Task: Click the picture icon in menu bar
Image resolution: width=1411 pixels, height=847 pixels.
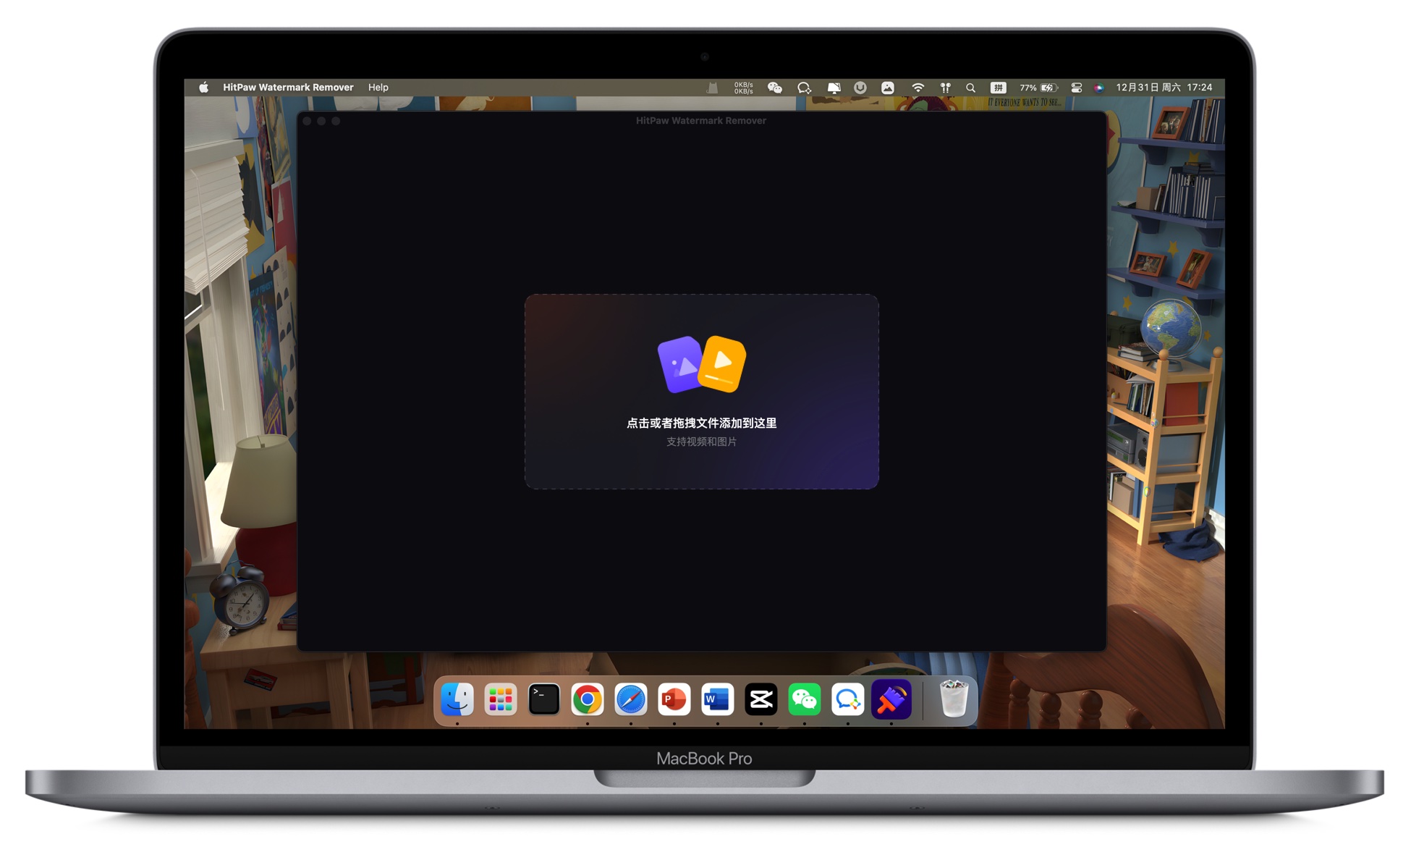Action: click(x=887, y=88)
